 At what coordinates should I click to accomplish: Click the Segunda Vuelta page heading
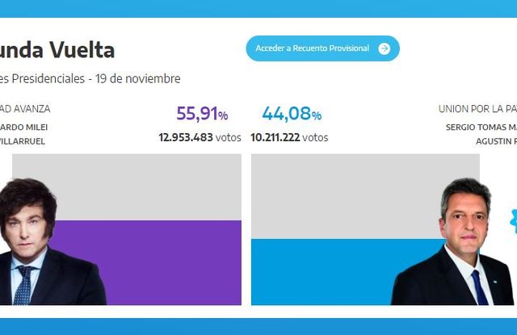[57, 50]
